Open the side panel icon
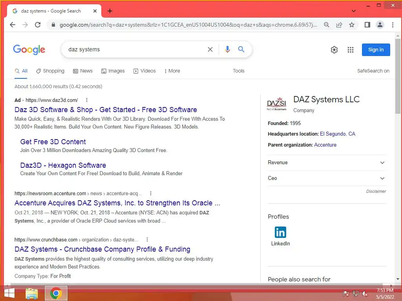Image resolution: width=402 pixels, height=301 pixels. pyautogui.click(x=367, y=25)
